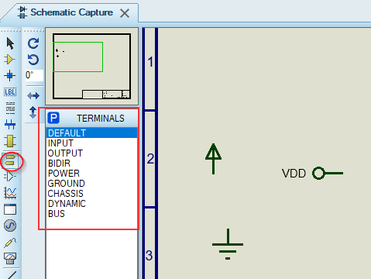Click the rotation angle input field
371x279 pixels.
34,75
